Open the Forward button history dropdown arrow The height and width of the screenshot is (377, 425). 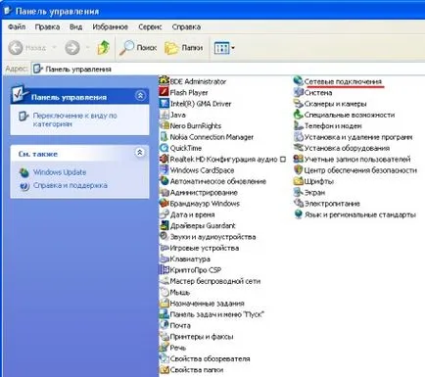[87, 48]
